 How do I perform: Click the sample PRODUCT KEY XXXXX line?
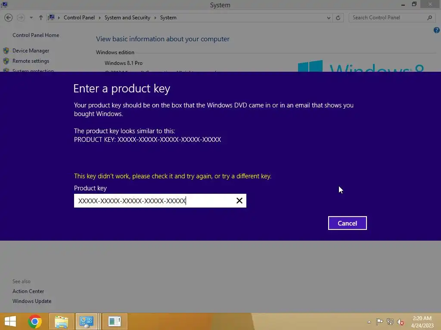click(x=147, y=140)
